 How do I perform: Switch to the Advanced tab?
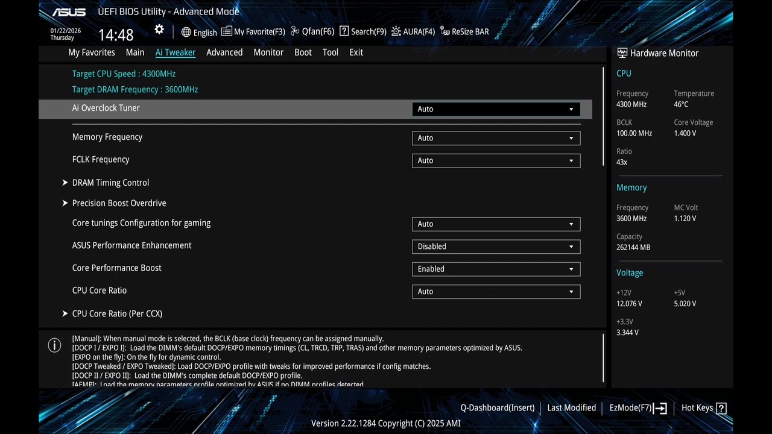point(224,52)
